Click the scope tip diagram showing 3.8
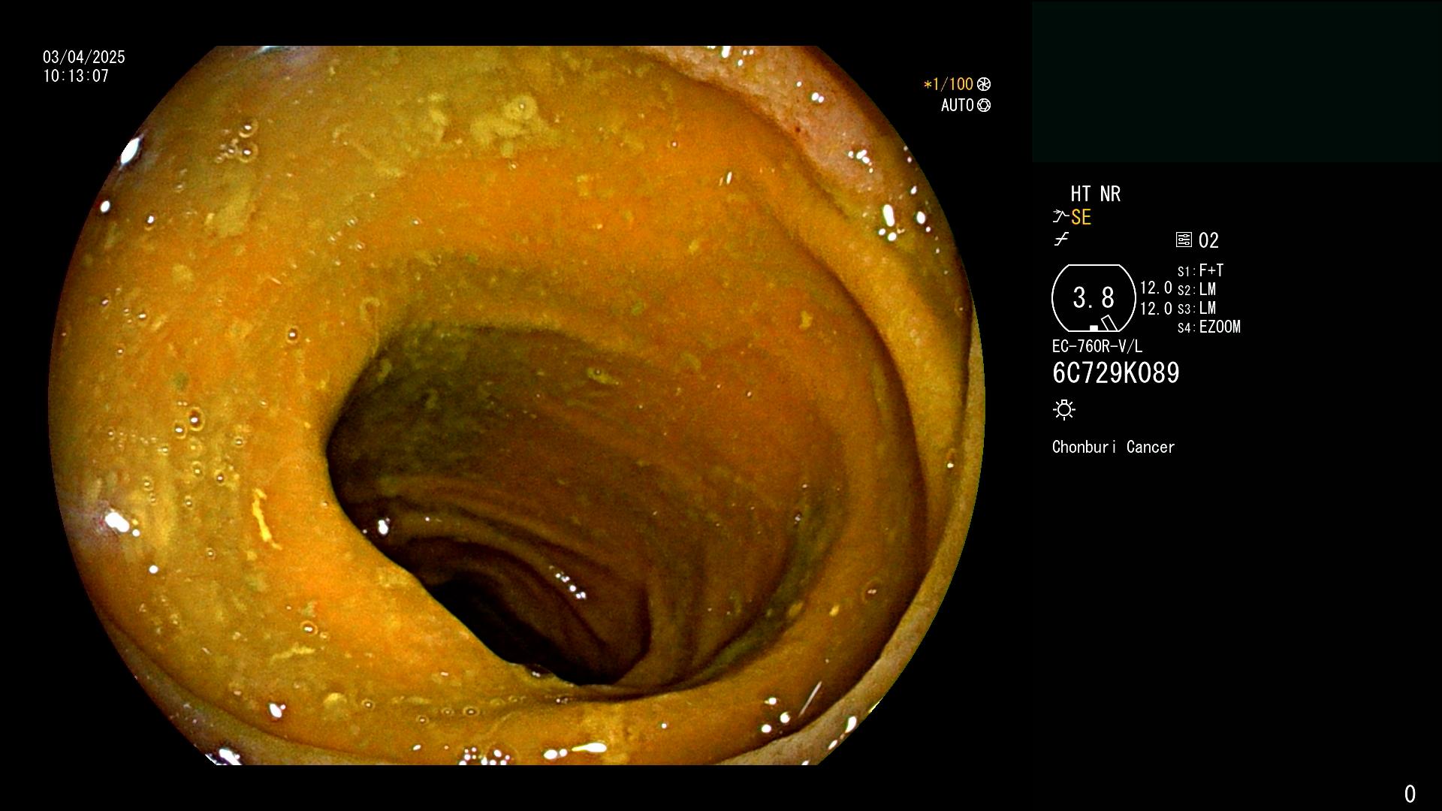This screenshot has width=1442, height=811. coord(1094,298)
